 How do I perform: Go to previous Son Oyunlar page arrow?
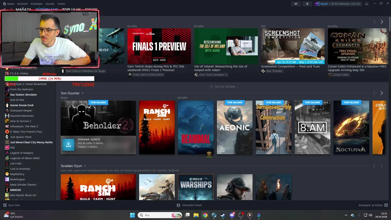point(374,93)
